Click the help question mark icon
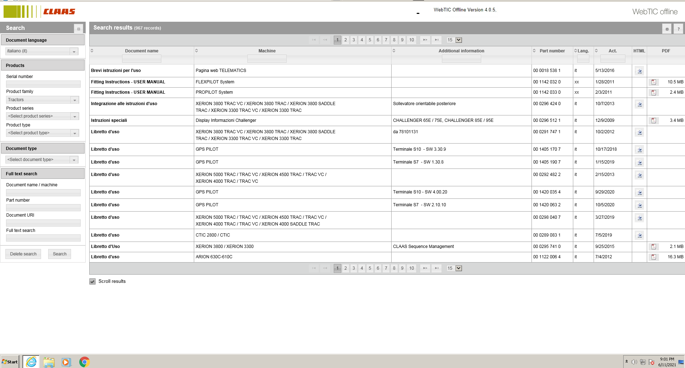 coord(678,29)
